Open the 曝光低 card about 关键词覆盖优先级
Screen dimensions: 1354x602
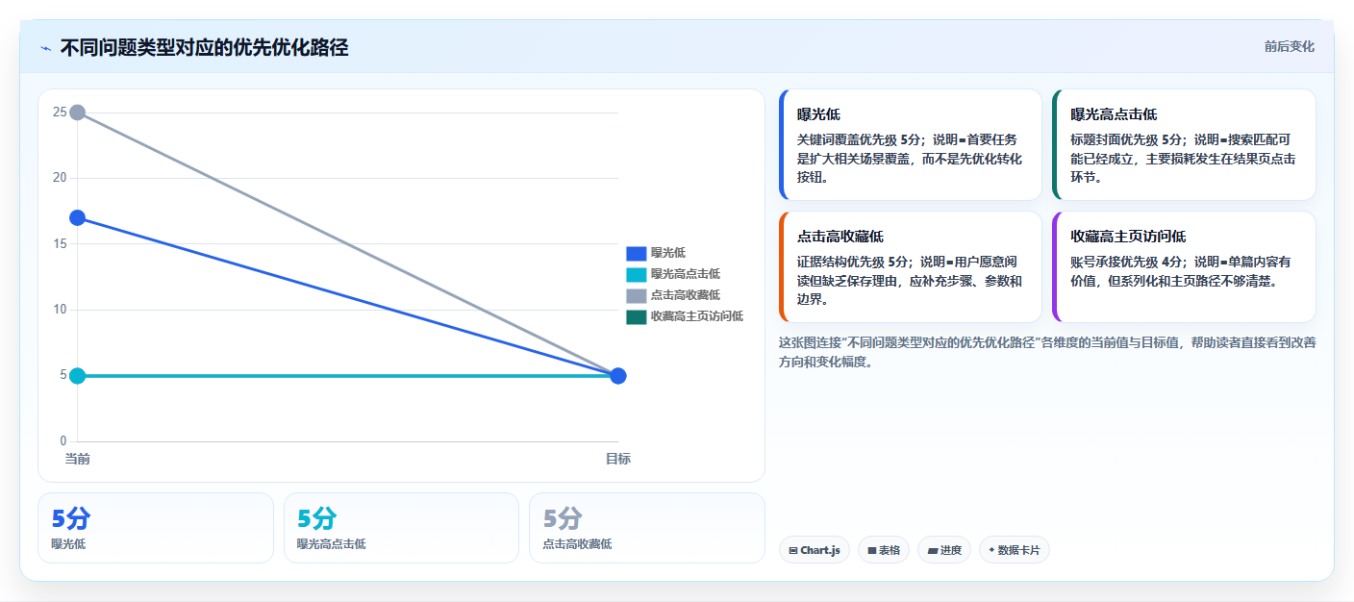pyautogui.click(x=911, y=145)
